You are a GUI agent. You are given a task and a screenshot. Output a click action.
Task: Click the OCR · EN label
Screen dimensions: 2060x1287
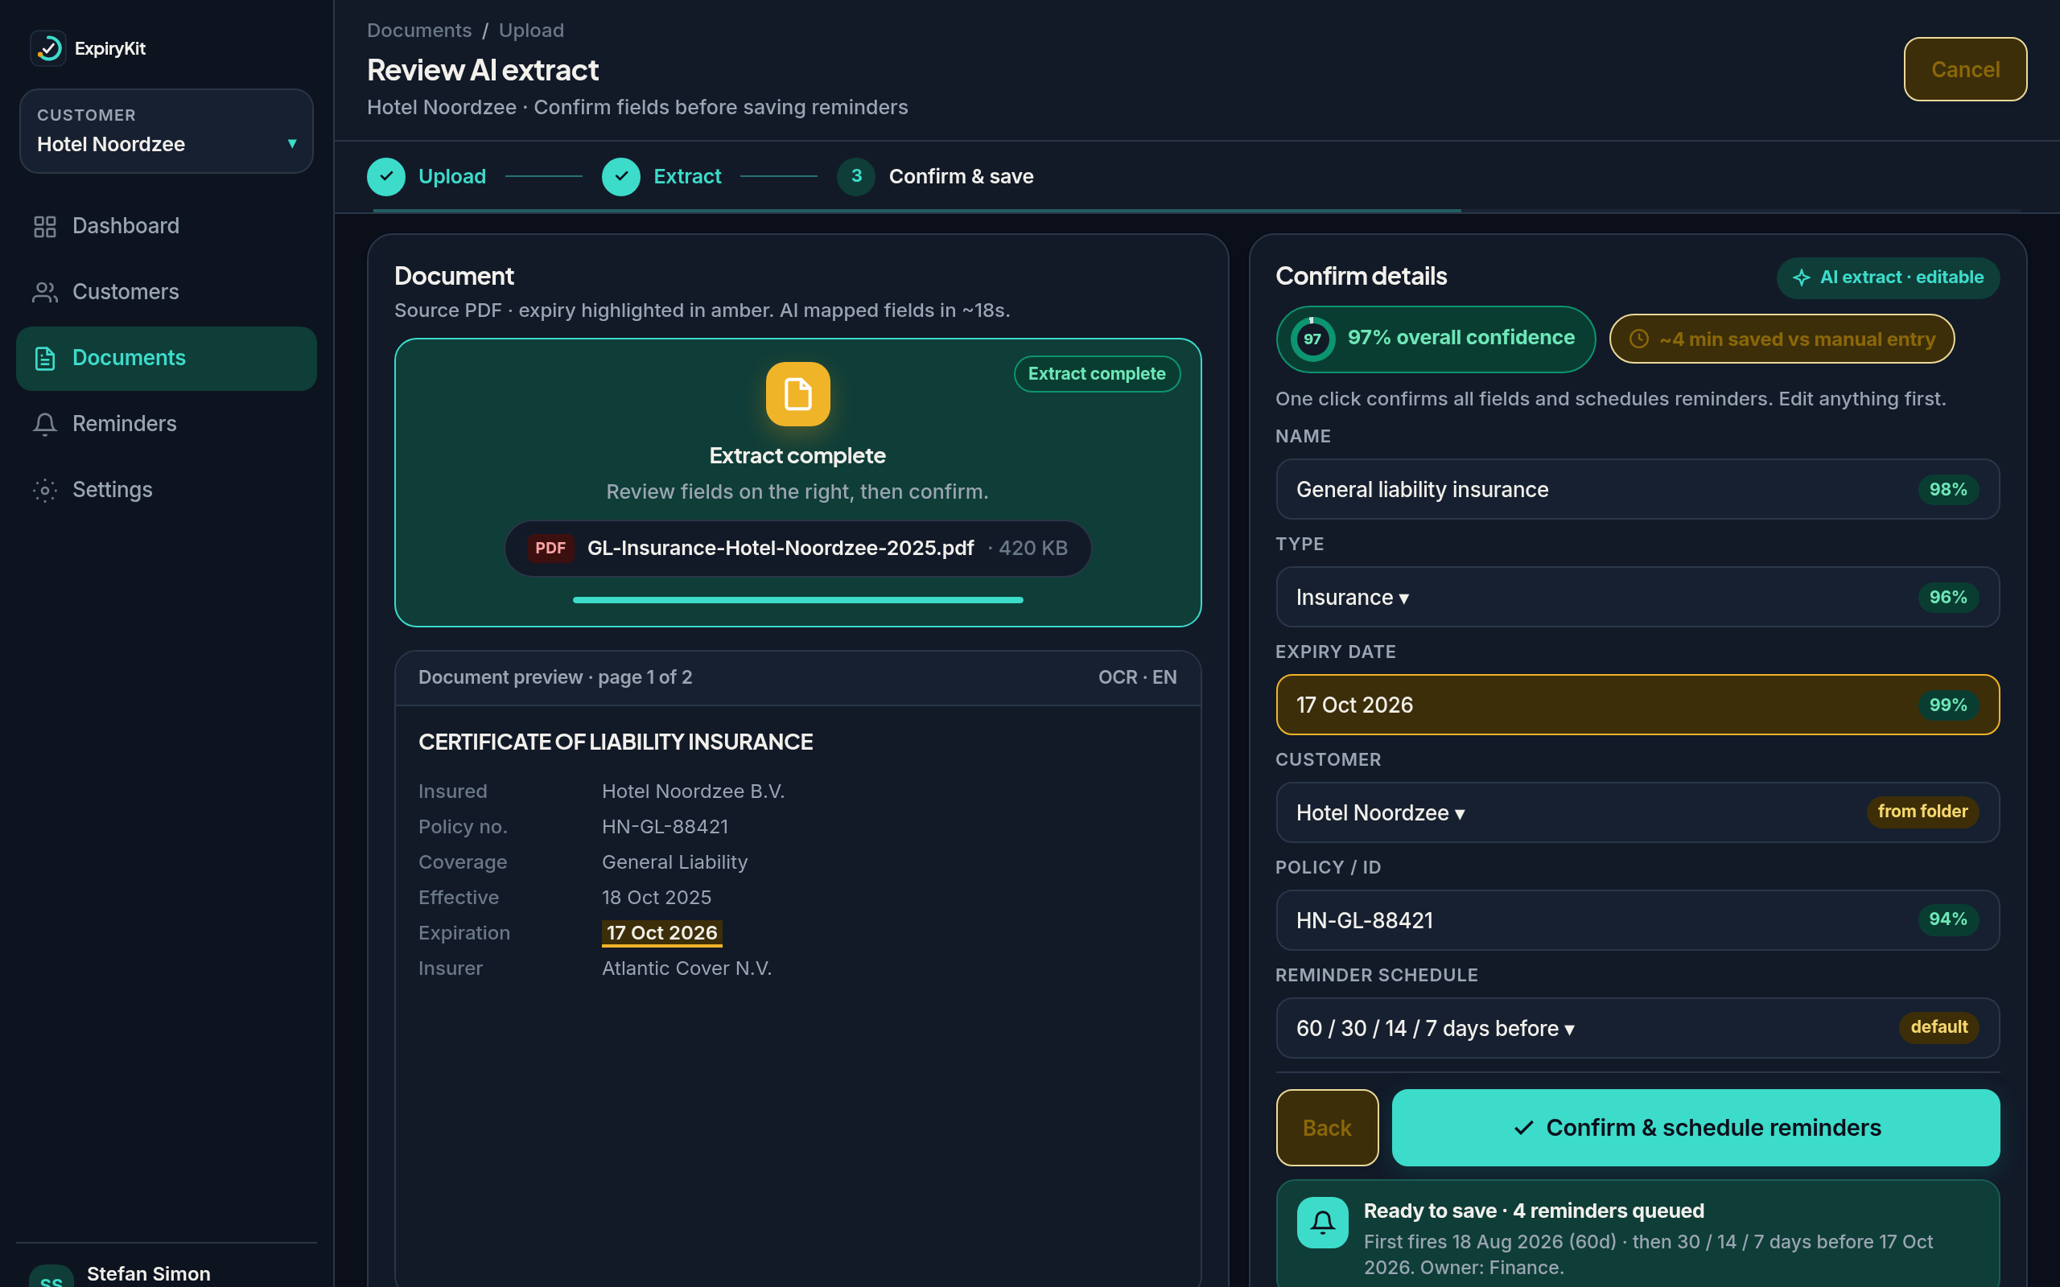pyautogui.click(x=1137, y=677)
